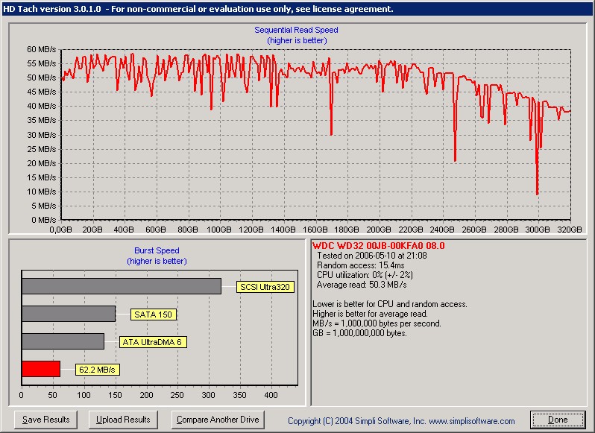Screen dimensions: 595x433
Task: Click the 'Random access: 15.4ms' line
Action: pos(360,265)
